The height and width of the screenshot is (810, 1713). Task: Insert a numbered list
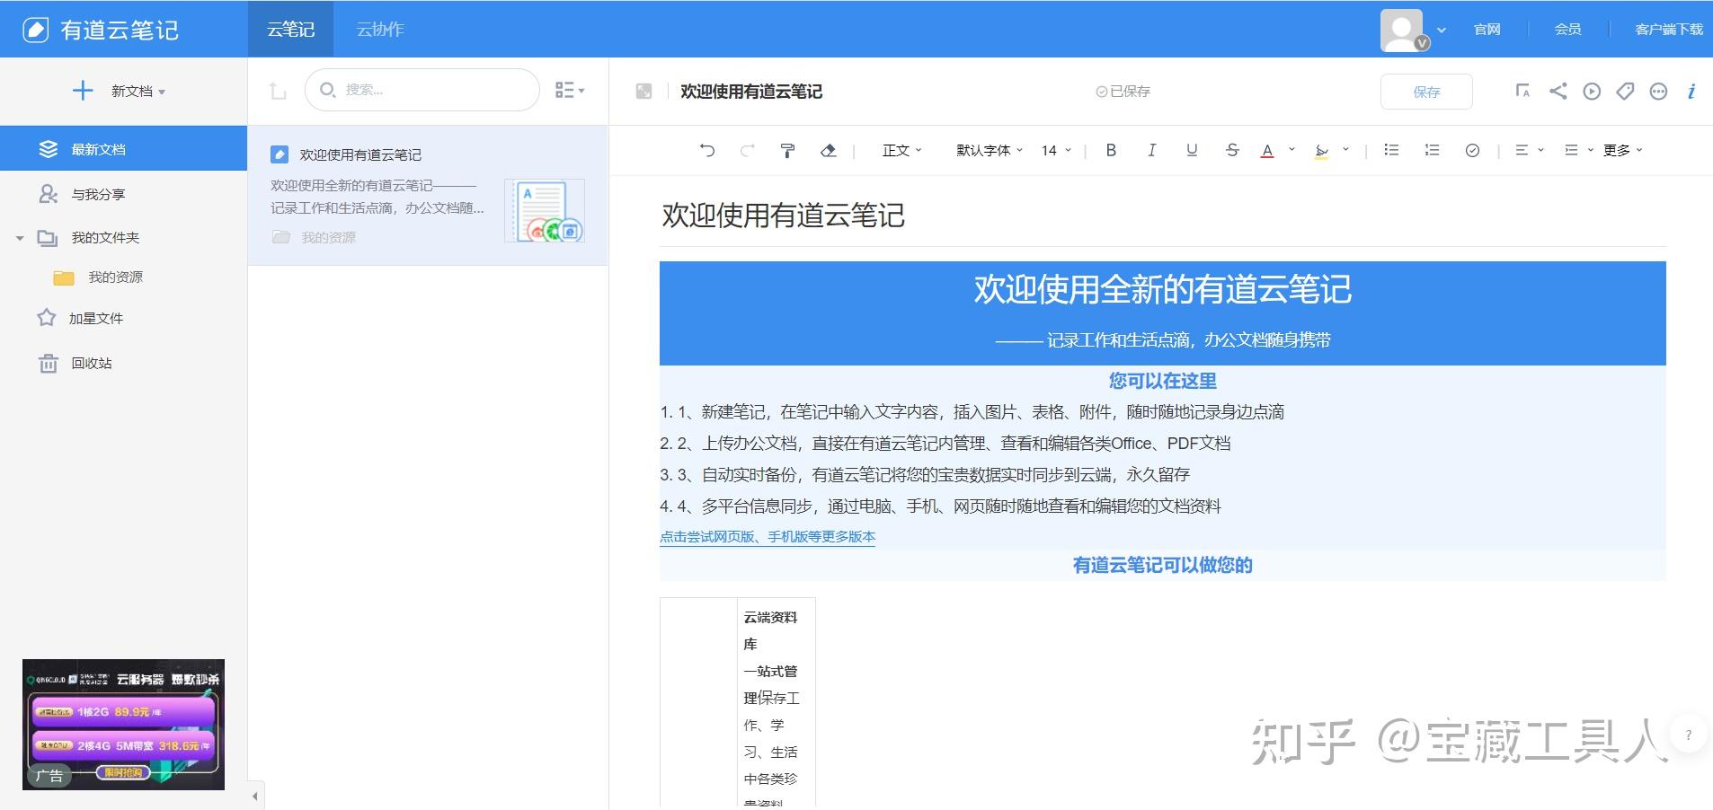click(x=1432, y=150)
